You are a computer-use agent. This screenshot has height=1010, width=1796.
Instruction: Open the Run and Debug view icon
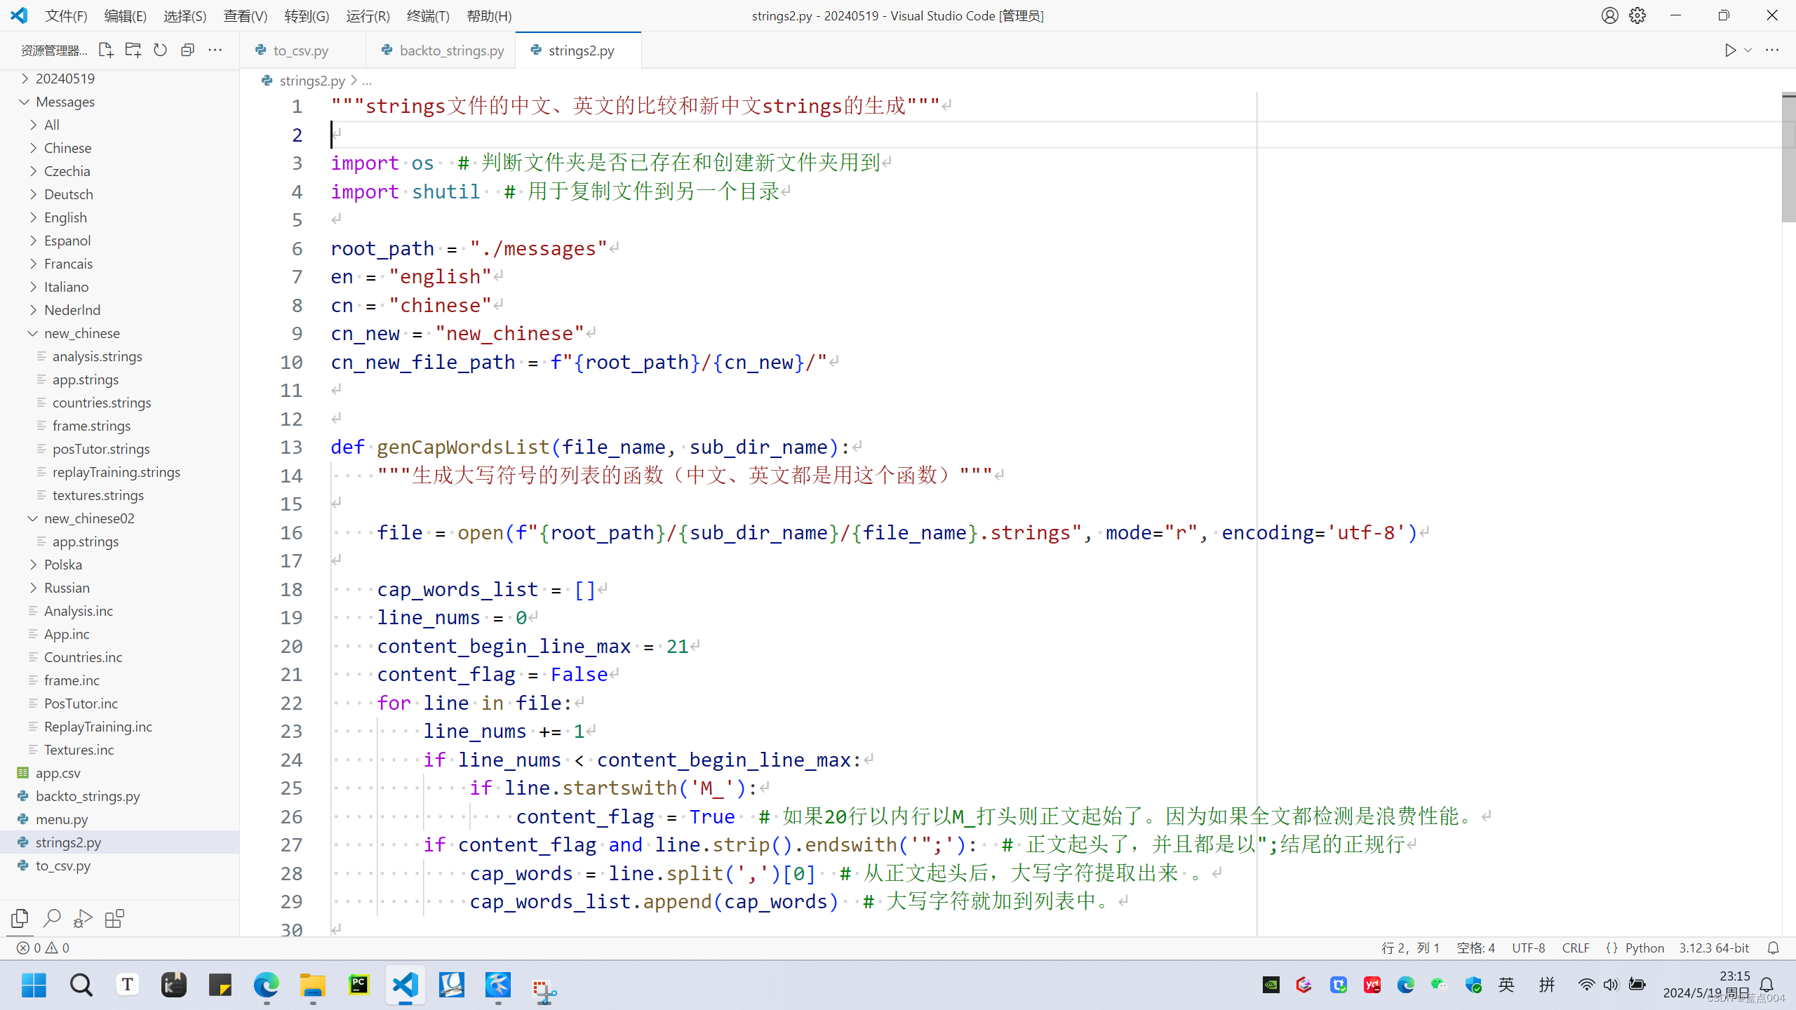pos(83,918)
